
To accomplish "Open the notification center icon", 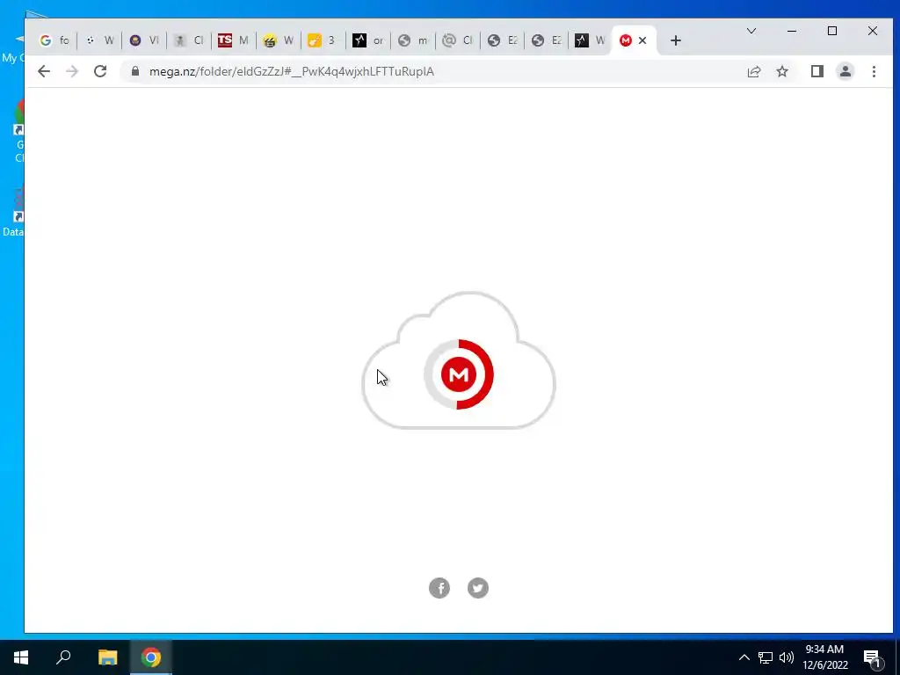I will click(872, 657).
